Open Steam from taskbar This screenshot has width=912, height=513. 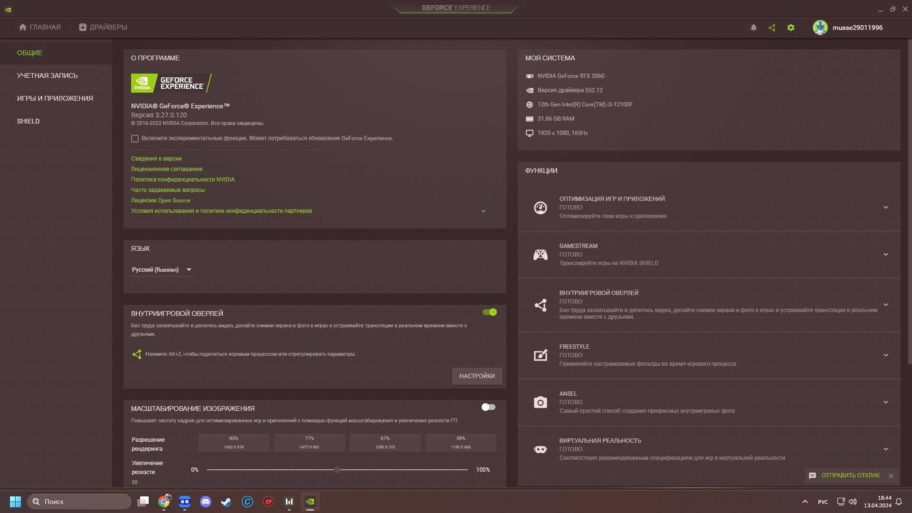click(227, 502)
